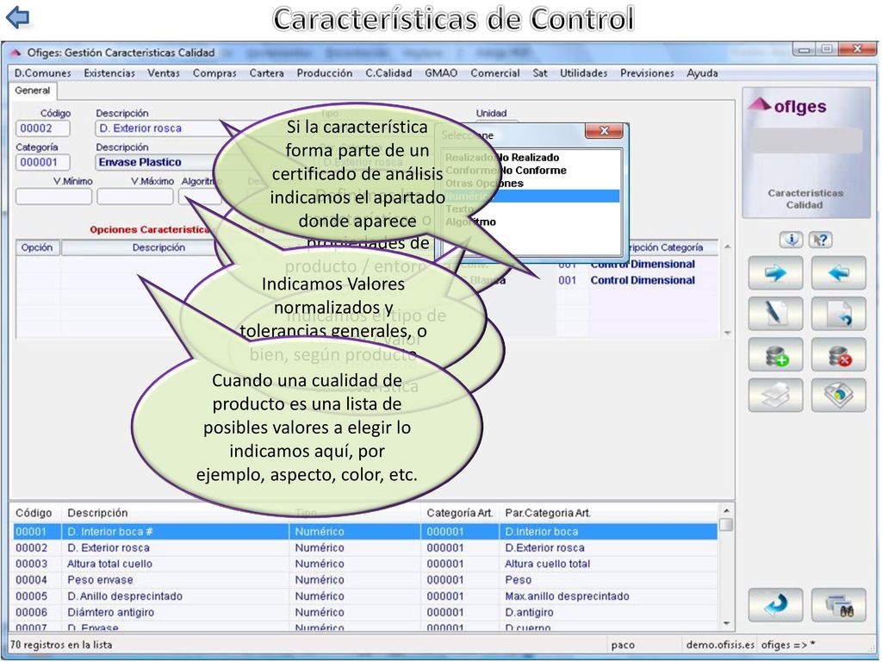Open the C.Calidad menu

tap(388, 73)
